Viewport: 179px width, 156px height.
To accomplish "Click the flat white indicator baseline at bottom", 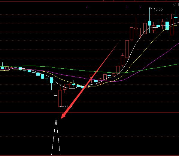I will [89, 155].
